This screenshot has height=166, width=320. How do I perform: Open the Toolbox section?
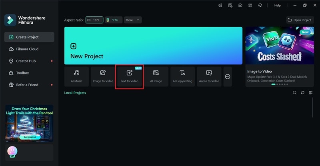29,73
